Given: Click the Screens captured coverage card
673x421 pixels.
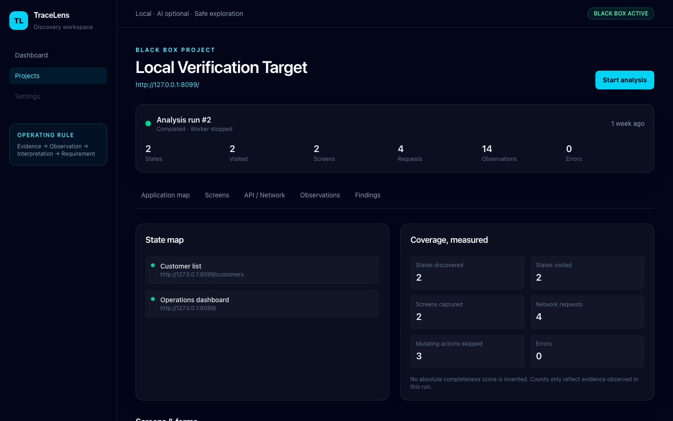Looking at the screenshot, I should pyautogui.click(x=467, y=312).
